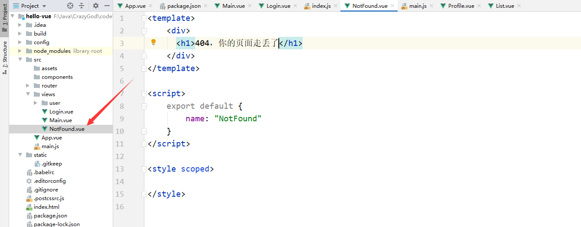Expand the user folder
The image size is (581, 227).
pos(36,103)
